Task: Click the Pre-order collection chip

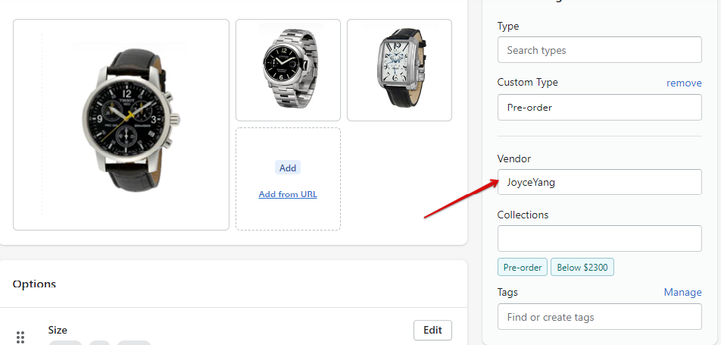Action: coord(523,268)
